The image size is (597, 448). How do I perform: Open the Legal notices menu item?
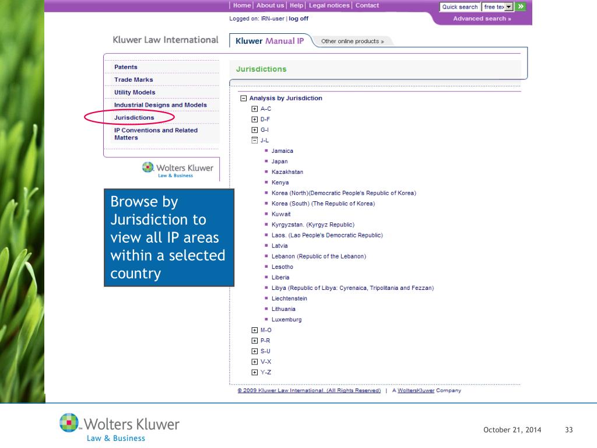(x=329, y=5)
